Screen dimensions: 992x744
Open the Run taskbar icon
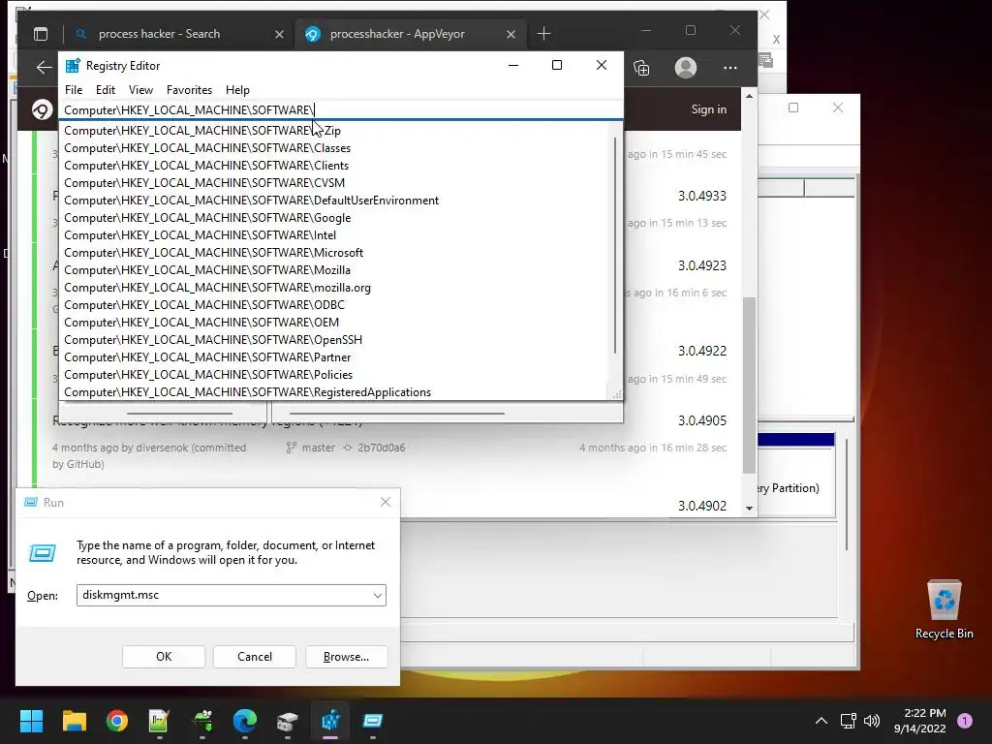(x=373, y=721)
